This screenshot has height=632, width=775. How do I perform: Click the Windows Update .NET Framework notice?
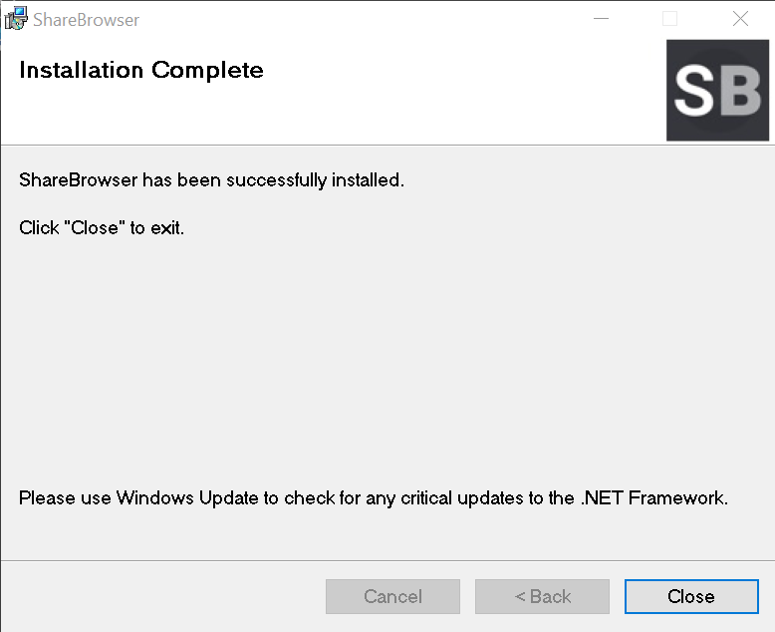[374, 498]
